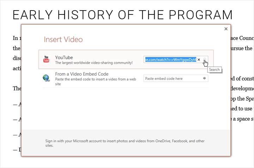Click the YouTube logo icon

click(x=46, y=59)
